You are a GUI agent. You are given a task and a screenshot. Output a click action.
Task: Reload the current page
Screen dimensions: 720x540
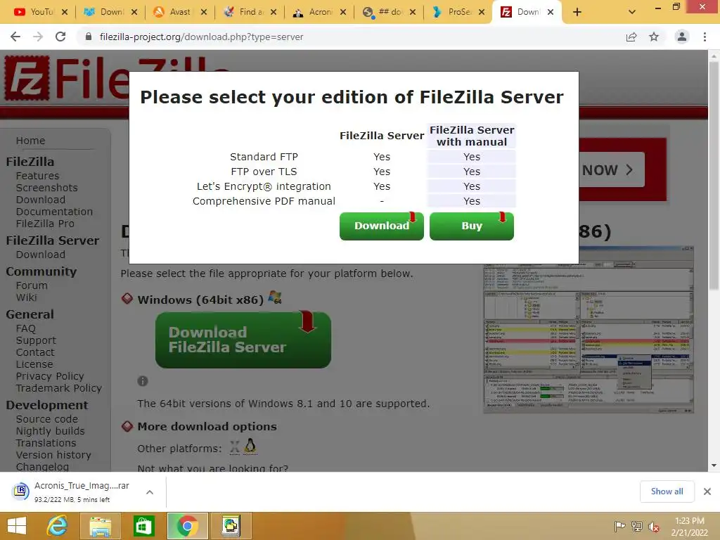[x=60, y=37]
